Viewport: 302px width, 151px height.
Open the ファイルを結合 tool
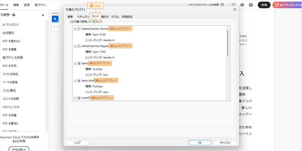tap(10, 74)
